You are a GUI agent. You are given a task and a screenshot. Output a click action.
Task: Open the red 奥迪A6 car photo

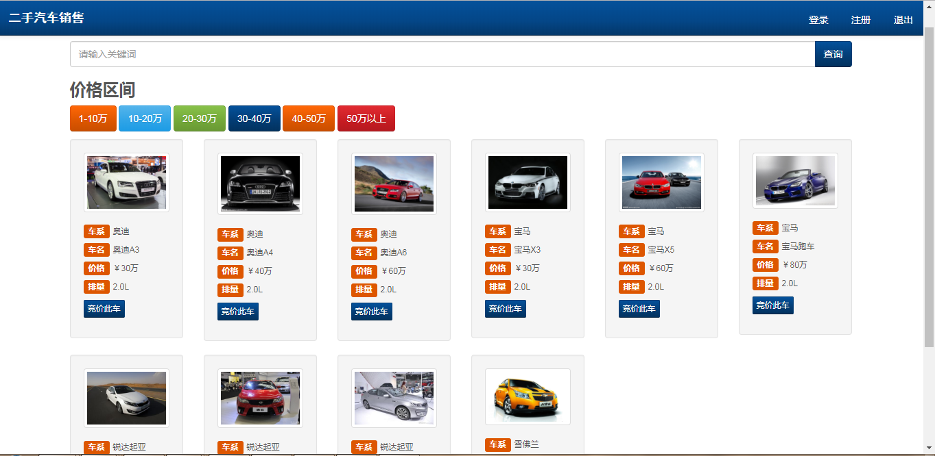394,183
